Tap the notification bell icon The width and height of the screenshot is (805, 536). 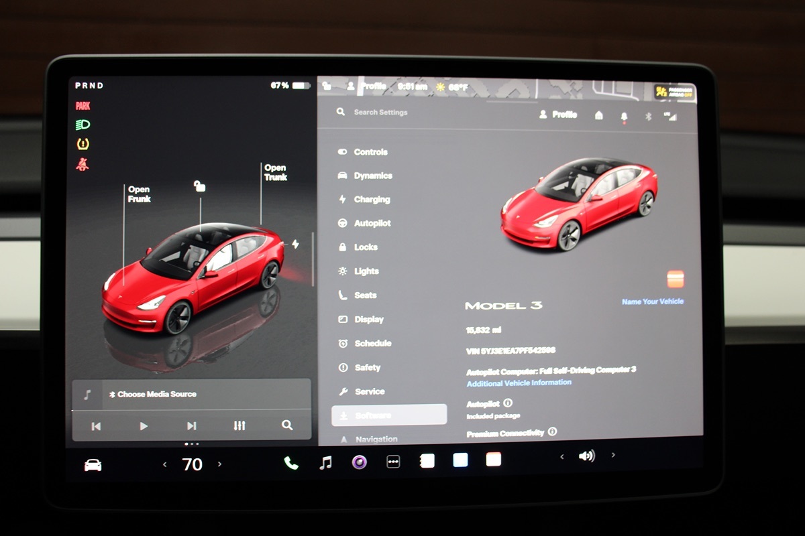pyautogui.click(x=625, y=116)
